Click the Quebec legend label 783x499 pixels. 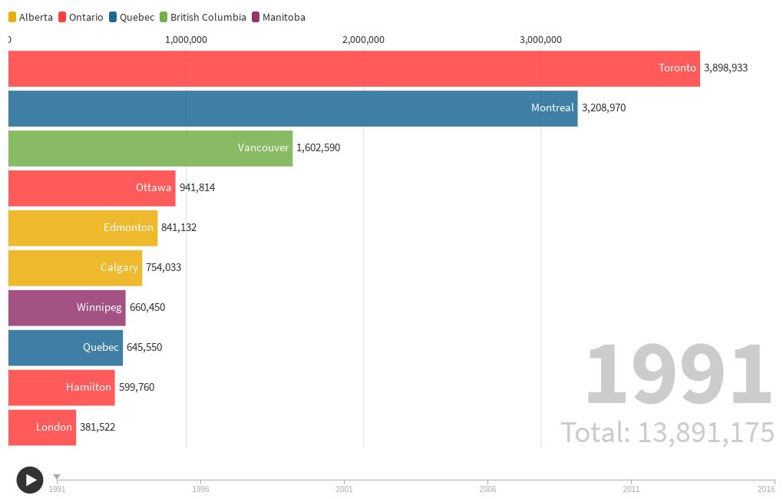[x=137, y=17]
